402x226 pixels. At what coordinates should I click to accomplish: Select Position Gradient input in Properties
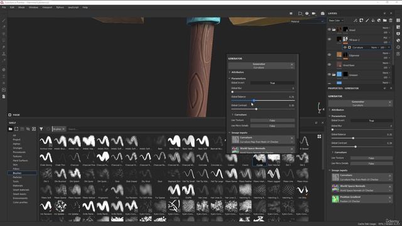pyautogui.click(x=362, y=199)
